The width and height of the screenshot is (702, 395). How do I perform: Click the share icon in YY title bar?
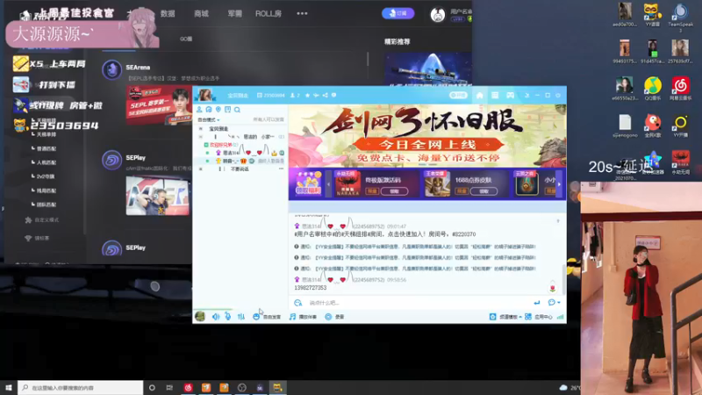tap(325, 95)
